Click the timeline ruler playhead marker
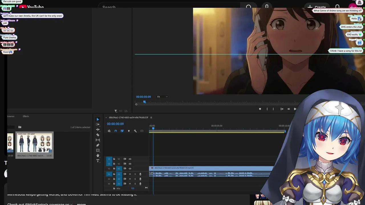 click(x=153, y=128)
